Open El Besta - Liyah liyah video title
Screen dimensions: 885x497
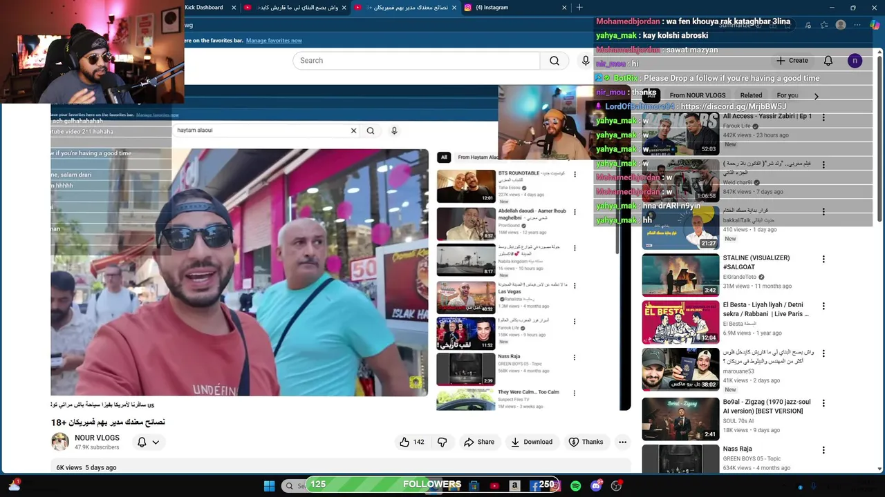(x=766, y=309)
